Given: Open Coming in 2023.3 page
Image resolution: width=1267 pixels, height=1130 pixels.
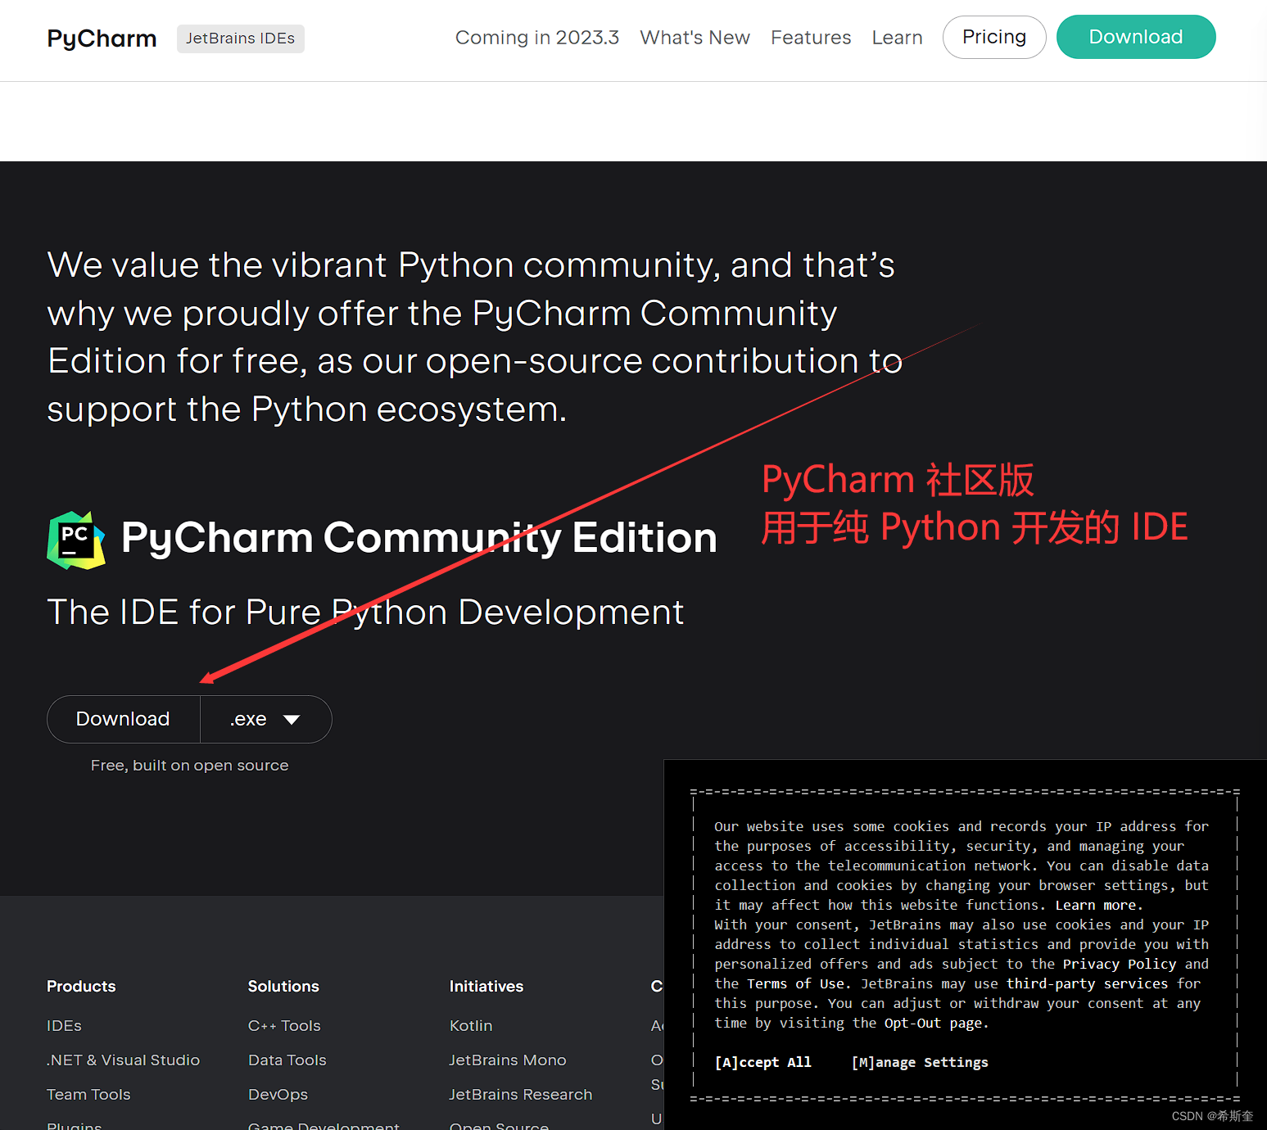Looking at the screenshot, I should [537, 38].
